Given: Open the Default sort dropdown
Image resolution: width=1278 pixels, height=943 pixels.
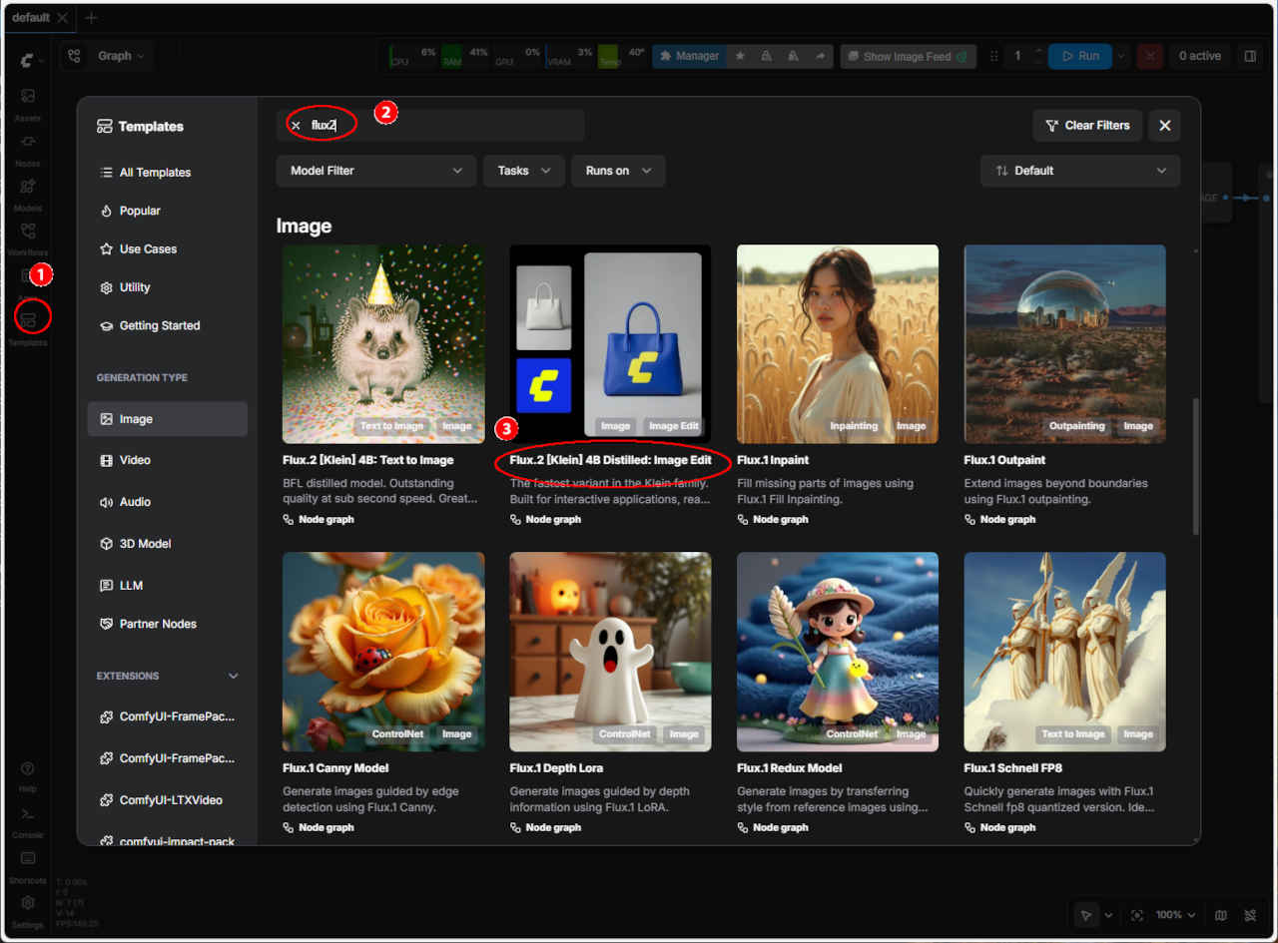Looking at the screenshot, I should coord(1079,171).
